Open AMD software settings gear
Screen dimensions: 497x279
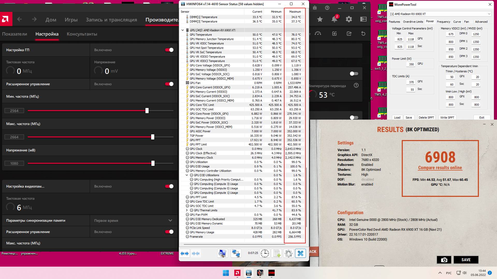(349, 19)
